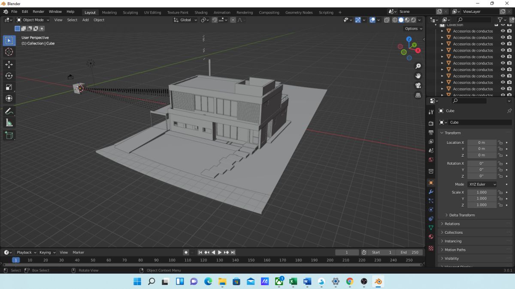Screen dimensions: 515x289
Task: Switch to material preview shading
Action: click(x=407, y=20)
